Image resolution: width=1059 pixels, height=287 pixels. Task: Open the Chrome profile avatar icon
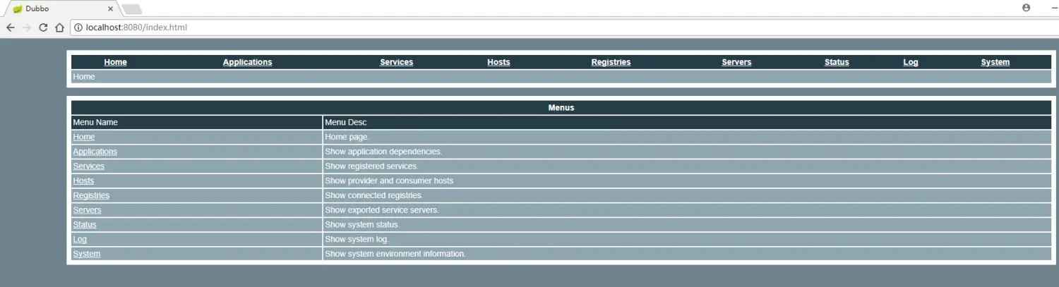click(x=1026, y=8)
